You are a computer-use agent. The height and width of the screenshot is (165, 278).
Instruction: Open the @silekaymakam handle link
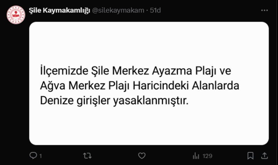point(118,11)
